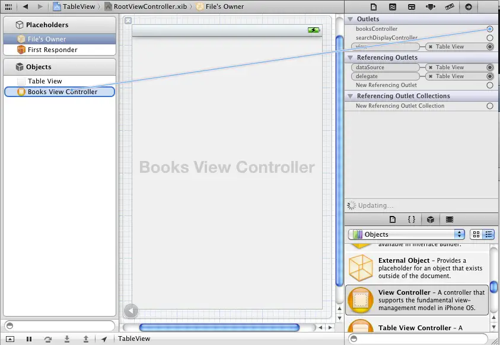
Task: Open the Code Snippet library
Action: [412, 219]
